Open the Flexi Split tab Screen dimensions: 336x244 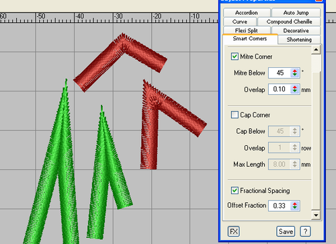(x=247, y=30)
